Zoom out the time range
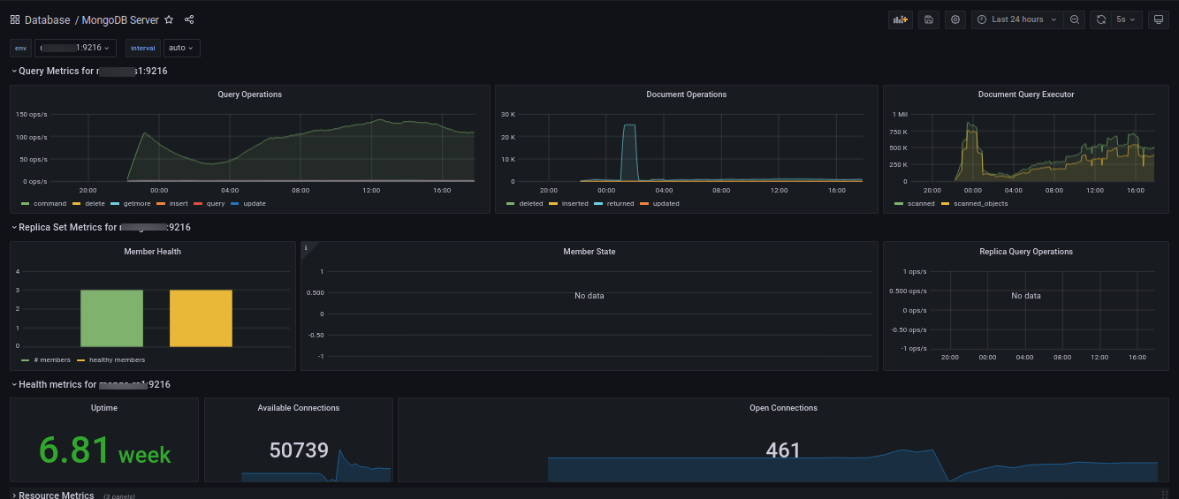Viewport: 1179px width, 499px height. point(1074,19)
